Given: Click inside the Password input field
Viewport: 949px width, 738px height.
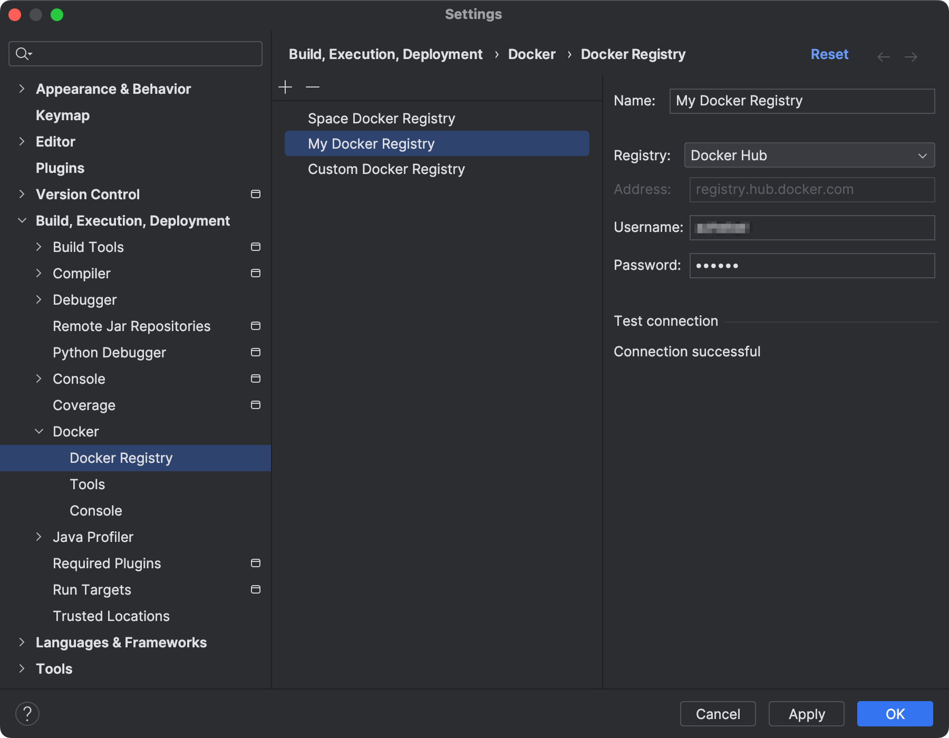Looking at the screenshot, I should [811, 265].
